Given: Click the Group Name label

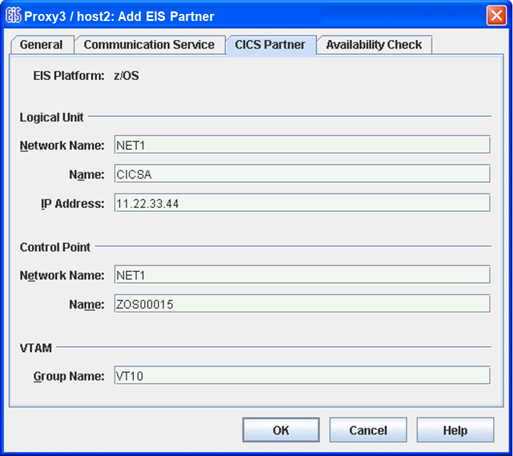Looking at the screenshot, I should point(68,376).
